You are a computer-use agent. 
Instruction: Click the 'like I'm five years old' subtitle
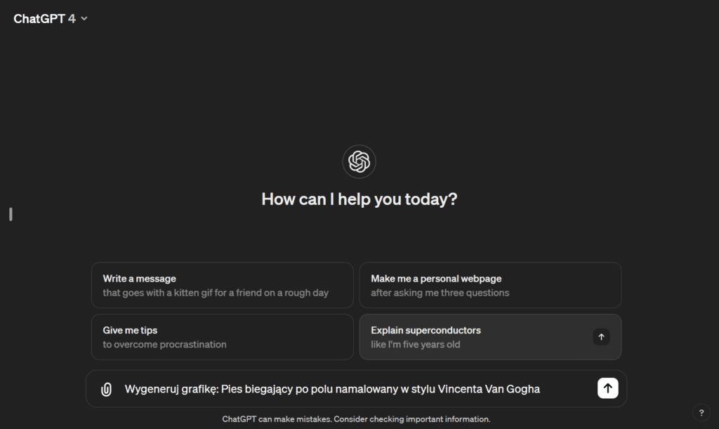[415, 345]
